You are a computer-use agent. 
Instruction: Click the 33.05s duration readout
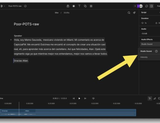[x=66, y=13]
